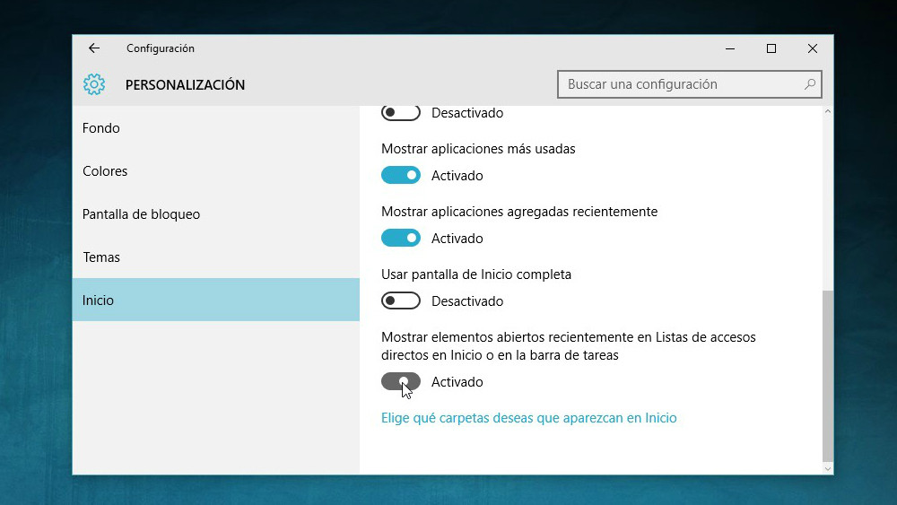Click the PERSONALIZACIÓN heading text

(x=185, y=84)
